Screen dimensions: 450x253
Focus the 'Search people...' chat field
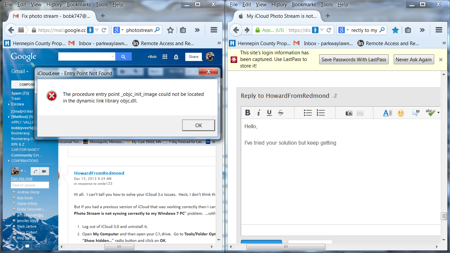(x=30, y=185)
